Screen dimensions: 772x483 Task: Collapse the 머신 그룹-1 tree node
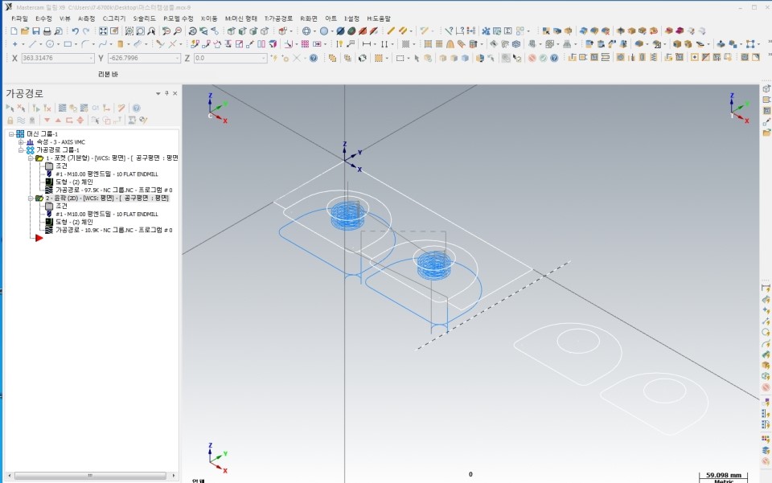tap(11, 133)
